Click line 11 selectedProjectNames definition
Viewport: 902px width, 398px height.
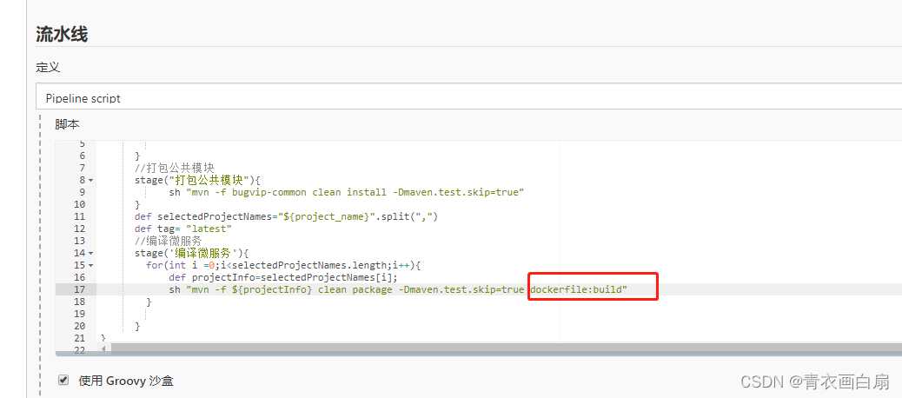point(287,216)
